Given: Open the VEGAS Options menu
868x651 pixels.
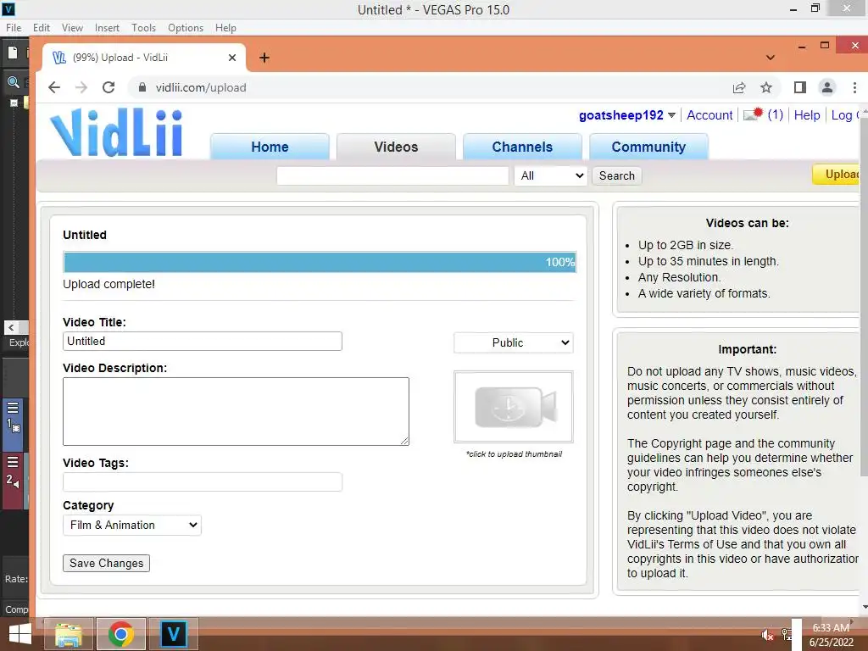Looking at the screenshot, I should tap(186, 28).
